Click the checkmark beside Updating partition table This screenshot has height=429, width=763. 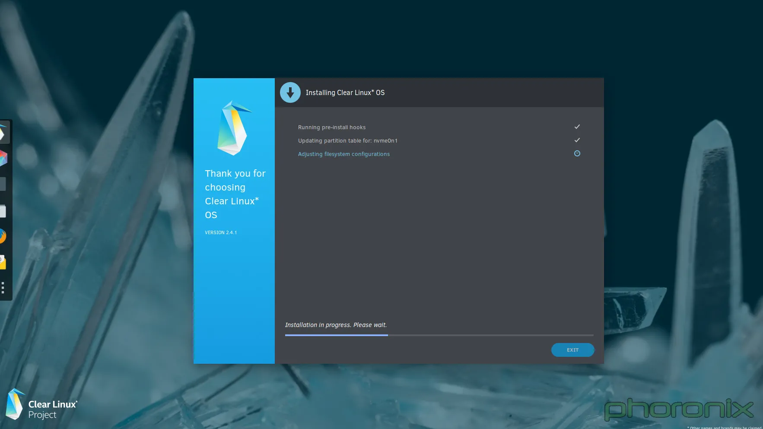tap(577, 140)
